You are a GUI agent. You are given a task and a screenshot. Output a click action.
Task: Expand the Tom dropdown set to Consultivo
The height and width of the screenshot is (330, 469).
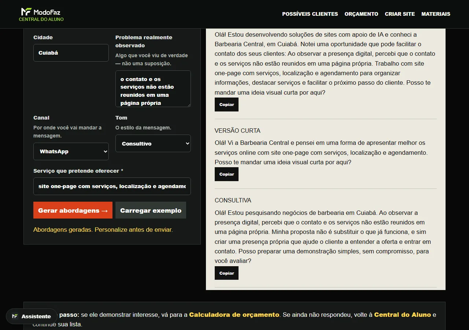(x=153, y=143)
